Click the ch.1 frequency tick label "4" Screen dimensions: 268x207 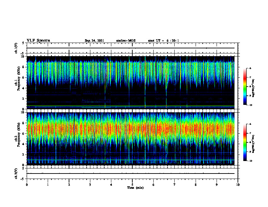click(x=24, y=88)
